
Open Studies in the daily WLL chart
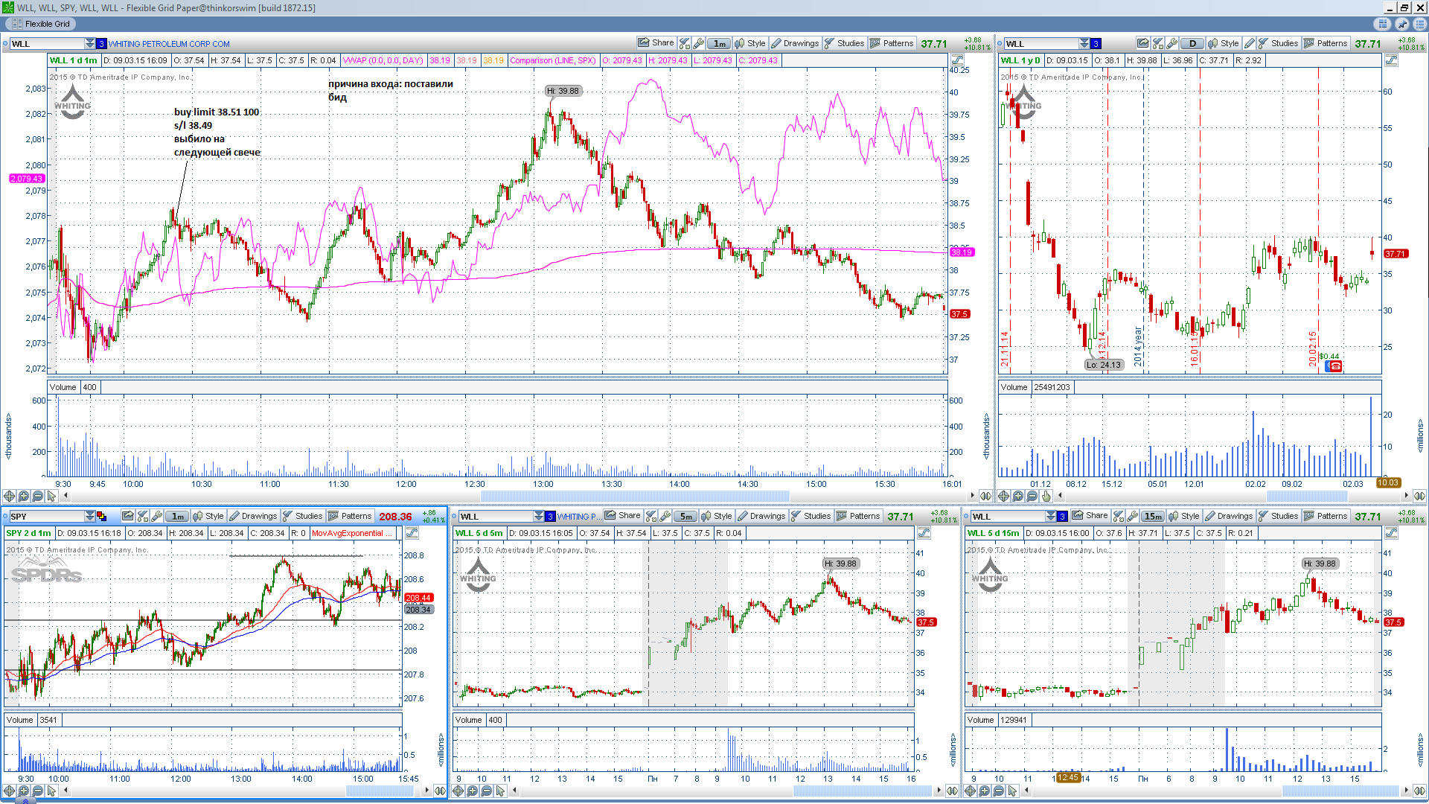1278,43
